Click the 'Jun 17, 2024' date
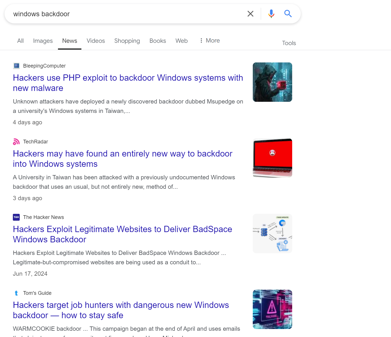The height and width of the screenshot is (337, 391). pyautogui.click(x=30, y=274)
